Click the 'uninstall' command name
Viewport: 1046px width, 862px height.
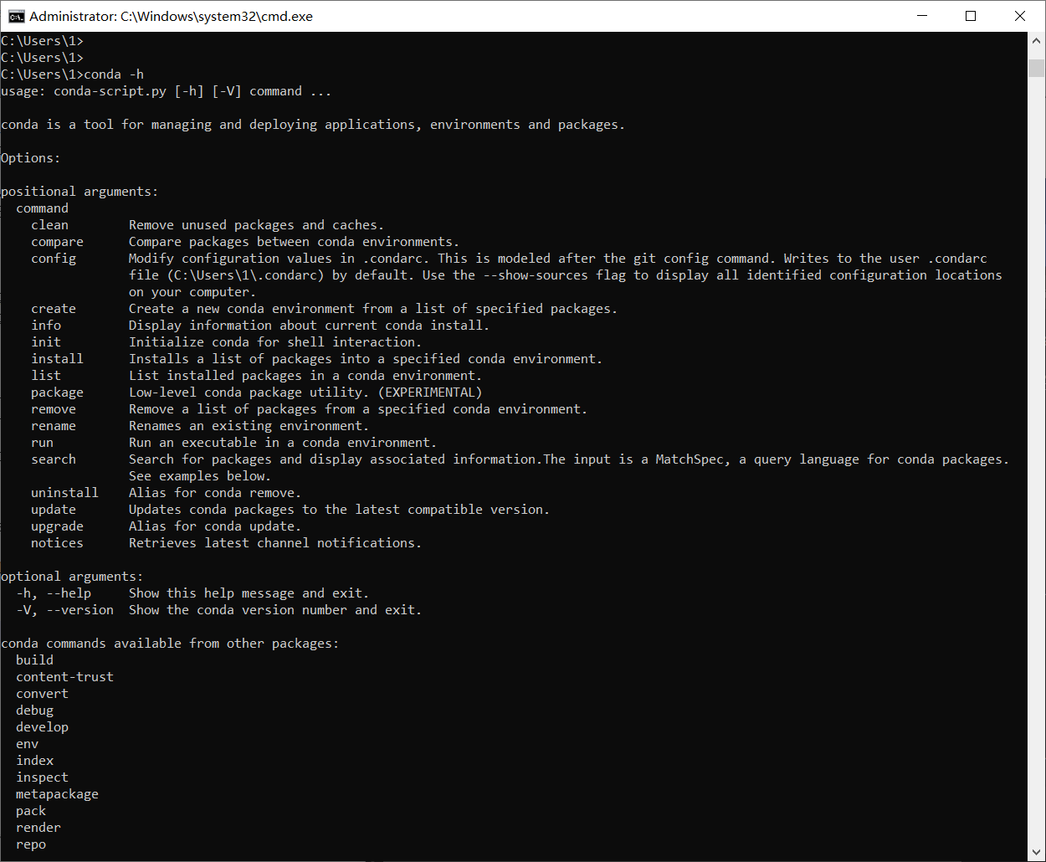(65, 493)
